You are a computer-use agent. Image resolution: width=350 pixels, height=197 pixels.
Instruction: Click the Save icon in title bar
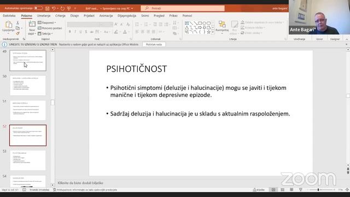[x=48, y=8]
